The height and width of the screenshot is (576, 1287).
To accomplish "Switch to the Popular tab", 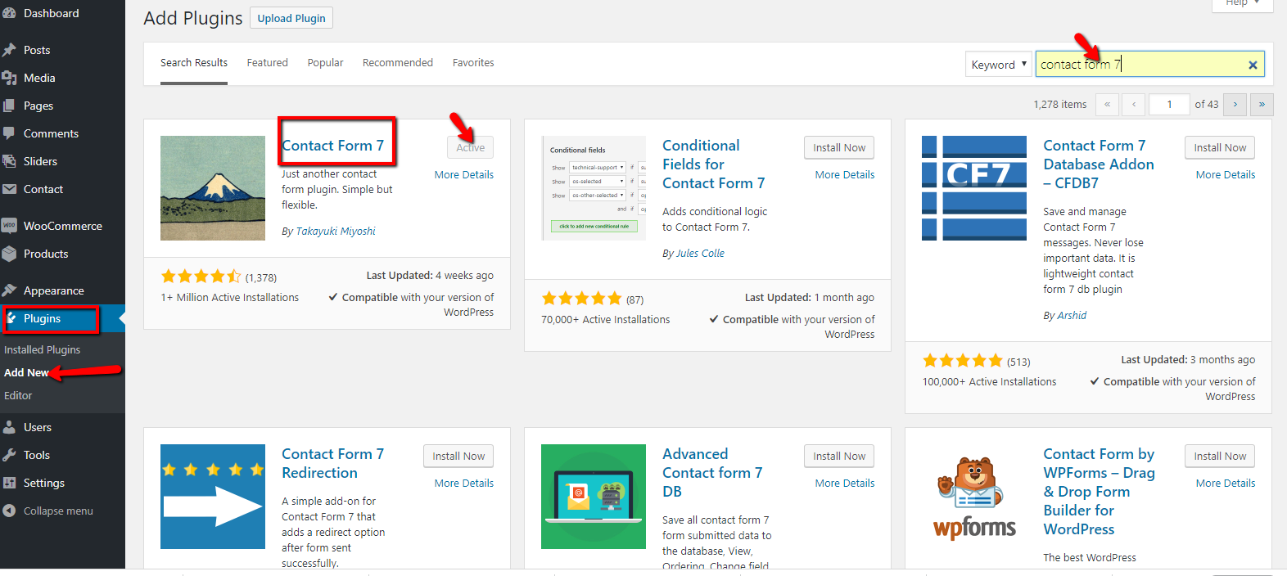I will 325,63.
